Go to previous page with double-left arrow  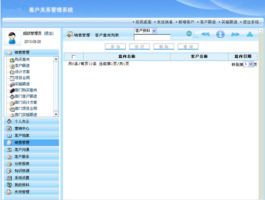click(x=206, y=34)
